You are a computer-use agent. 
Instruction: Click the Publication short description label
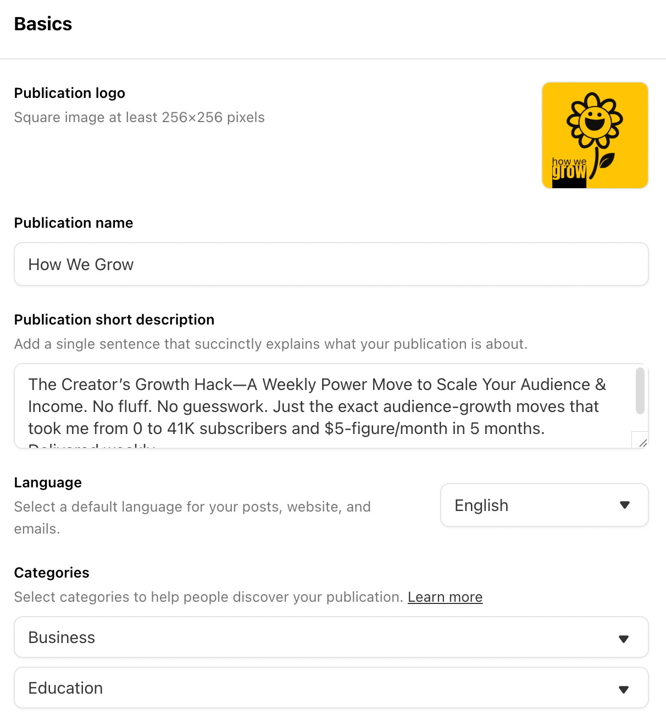[114, 320]
